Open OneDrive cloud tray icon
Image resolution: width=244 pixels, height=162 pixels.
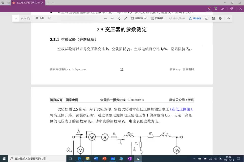pyautogui.click(x=200, y=159)
